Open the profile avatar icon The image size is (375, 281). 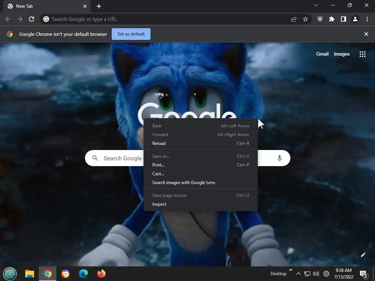355,19
